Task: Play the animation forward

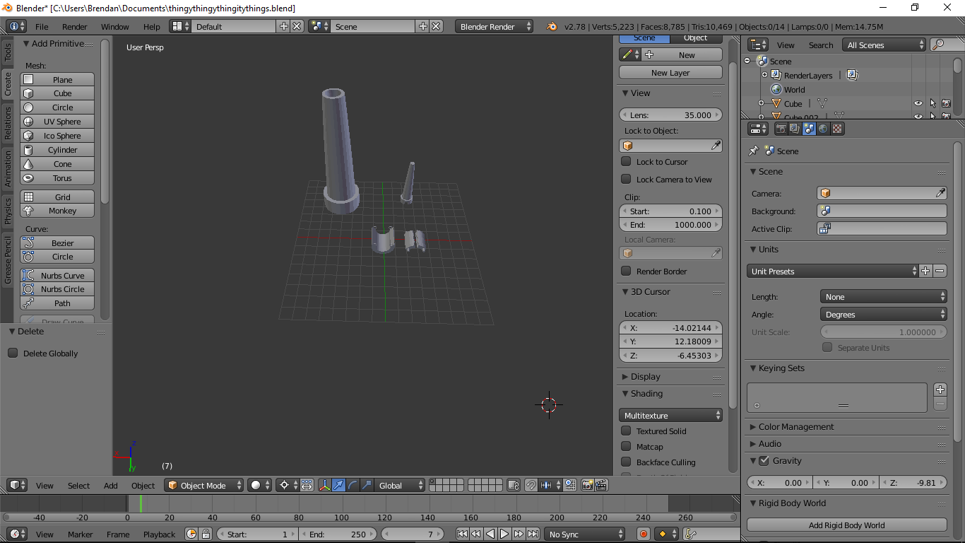Action: (504, 534)
